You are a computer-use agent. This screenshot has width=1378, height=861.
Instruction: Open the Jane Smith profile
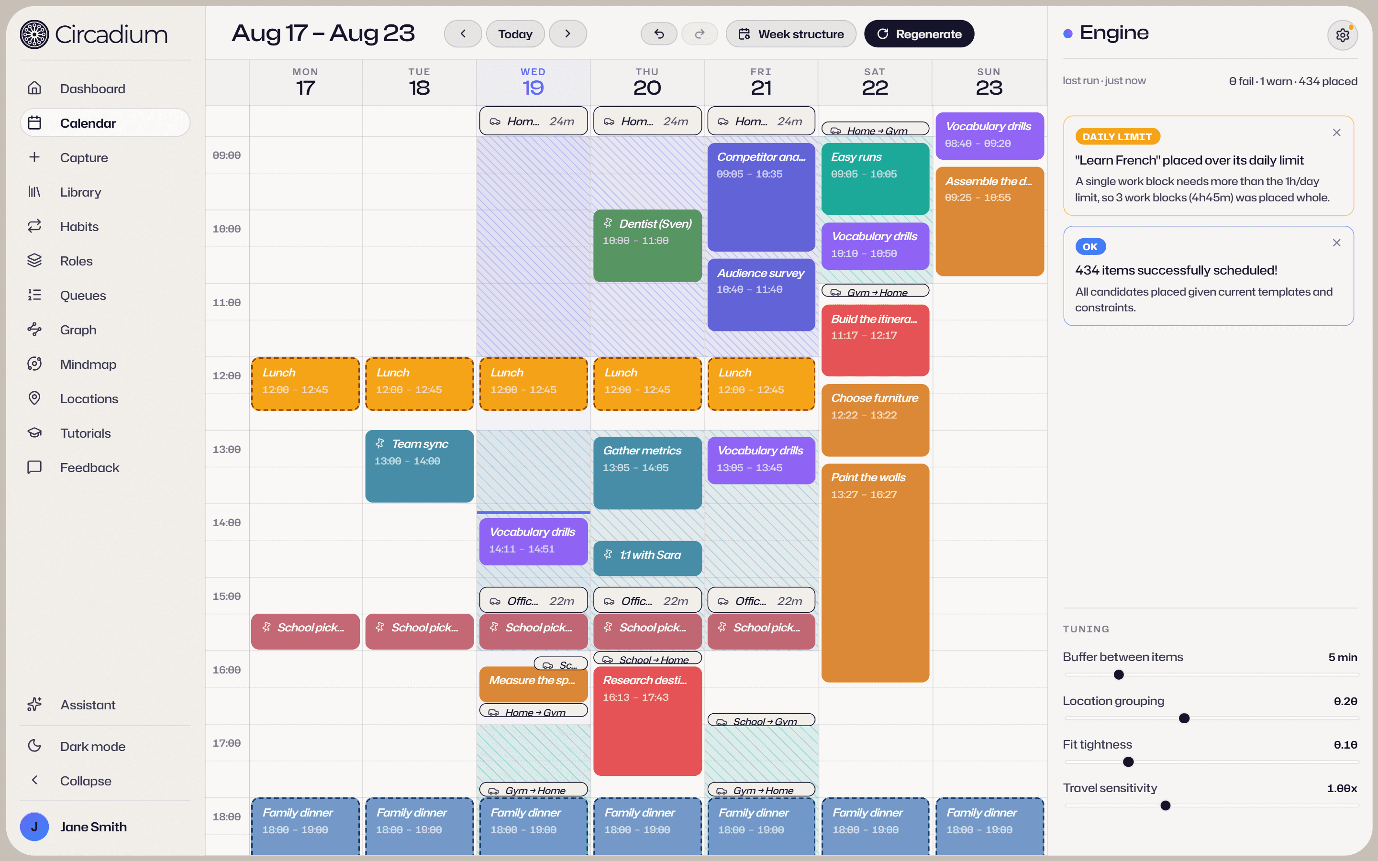coord(105,827)
